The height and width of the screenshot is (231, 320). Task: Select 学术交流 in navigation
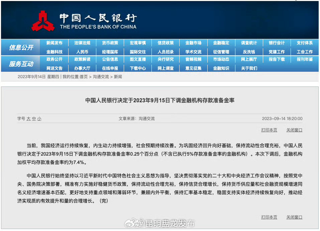(x=193, y=52)
